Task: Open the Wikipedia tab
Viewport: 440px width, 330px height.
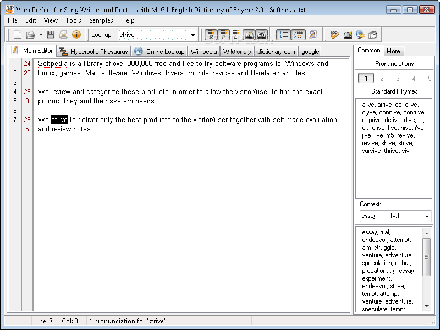Action: tap(204, 52)
